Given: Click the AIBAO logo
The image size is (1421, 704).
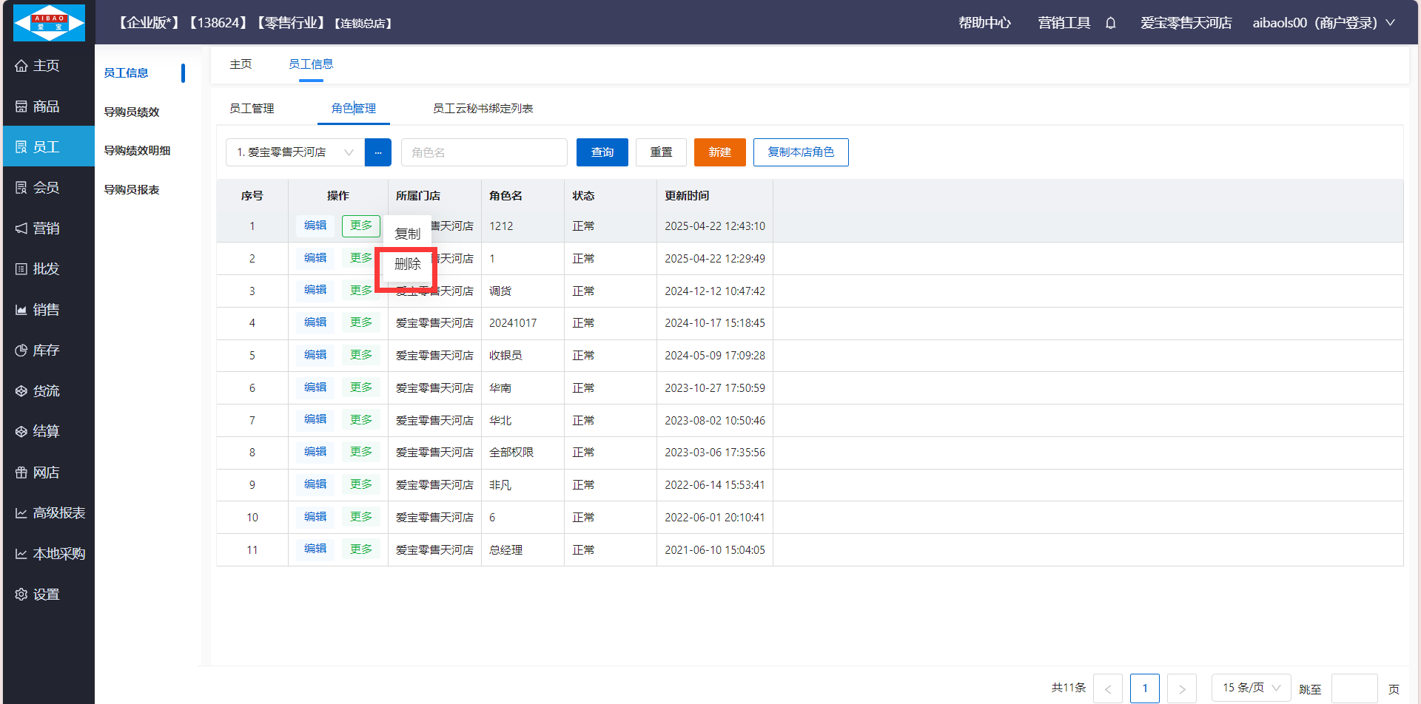Looking at the screenshot, I should point(49,22).
